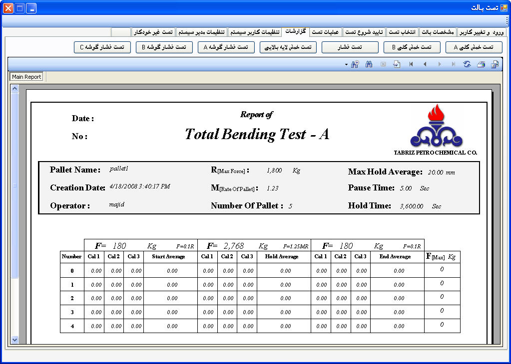Open the مشخصات پالت tab

[x=437, y=32]
